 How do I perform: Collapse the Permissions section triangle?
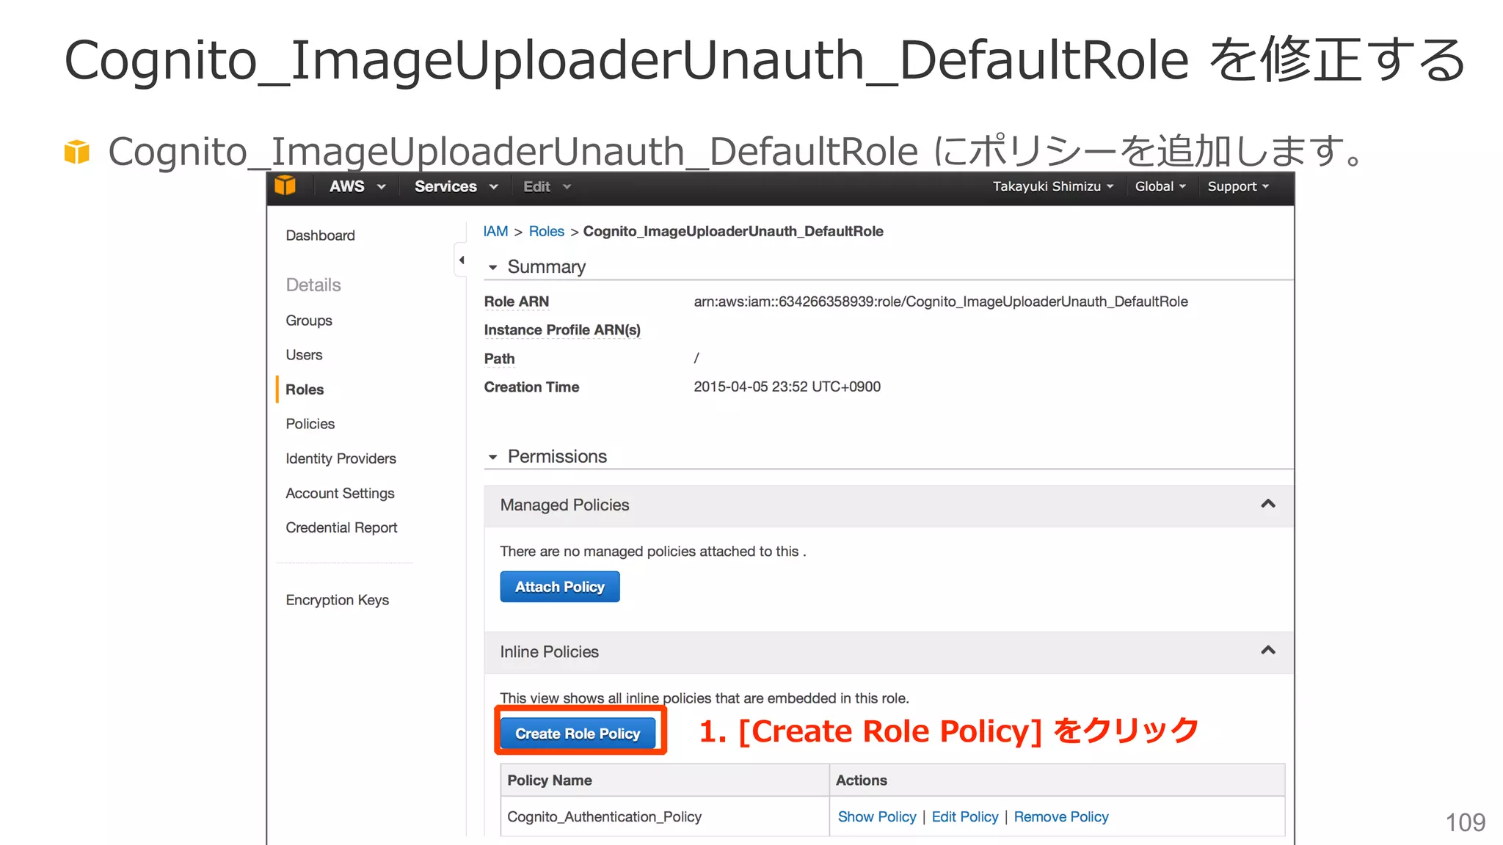pos(492,457)
